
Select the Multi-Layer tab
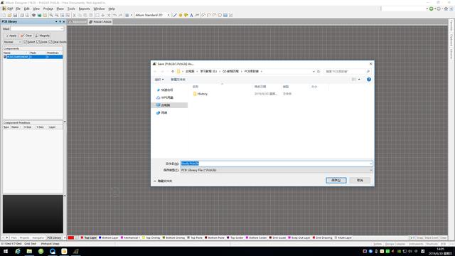pos(343,238)
